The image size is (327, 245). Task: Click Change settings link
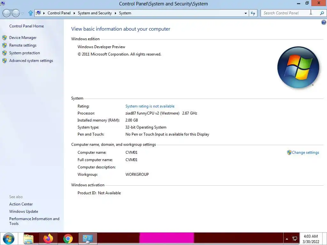305,152
